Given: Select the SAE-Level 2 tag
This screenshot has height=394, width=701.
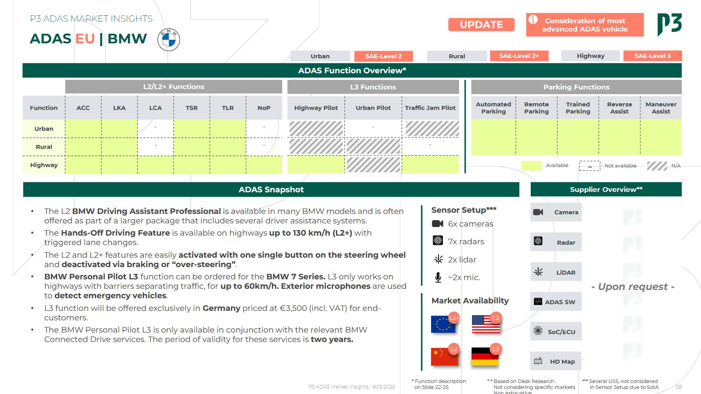Looking at the screenshot, I should [x=383, y=56].
